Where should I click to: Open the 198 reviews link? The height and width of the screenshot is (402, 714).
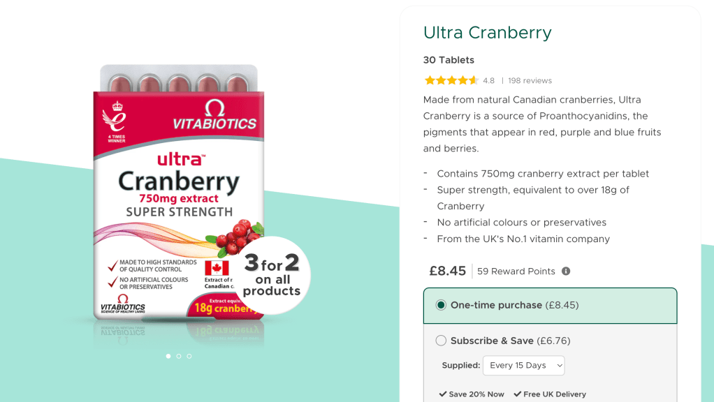pos(530,80)
